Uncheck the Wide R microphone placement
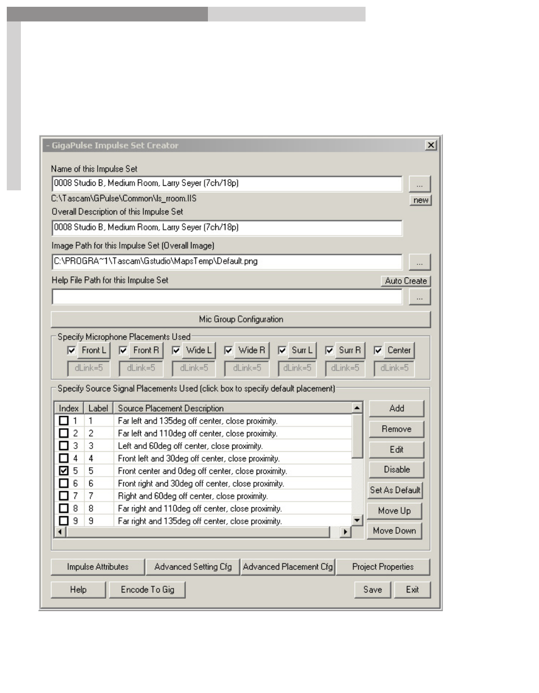This screenshot has height=693, width=539. (x=228, y=351)
